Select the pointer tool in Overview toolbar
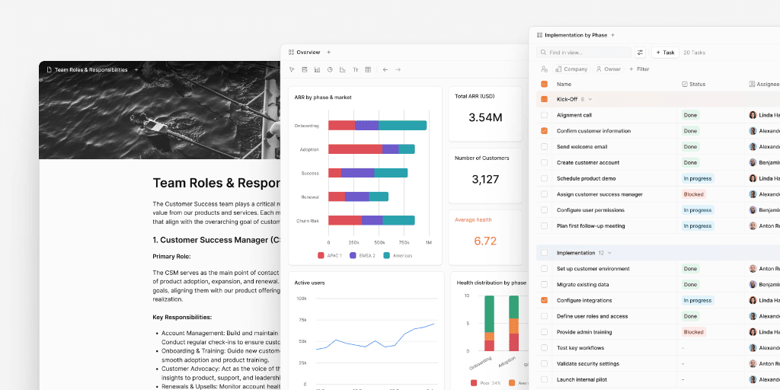The width and height of the screenshot is (780, 390). click(x=292, y=69)
